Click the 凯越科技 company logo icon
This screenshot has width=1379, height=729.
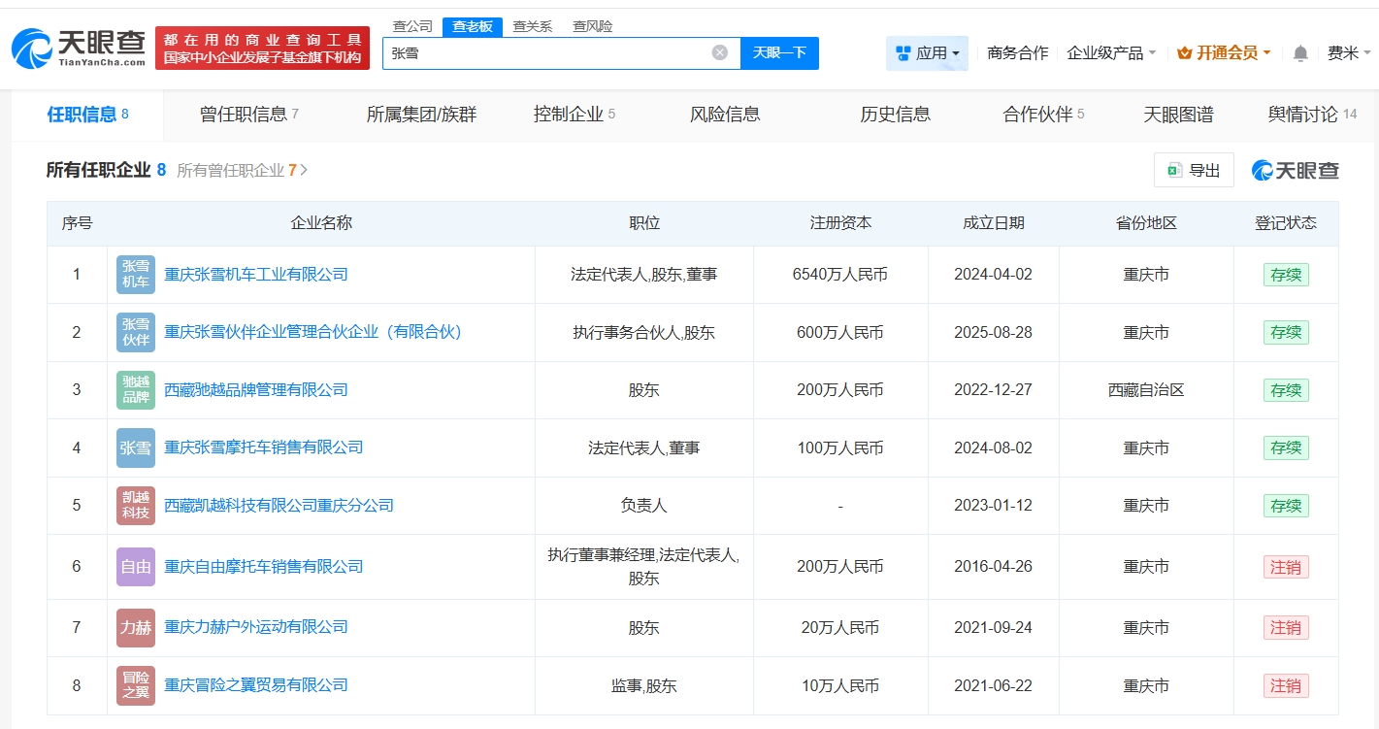[135, 505]
